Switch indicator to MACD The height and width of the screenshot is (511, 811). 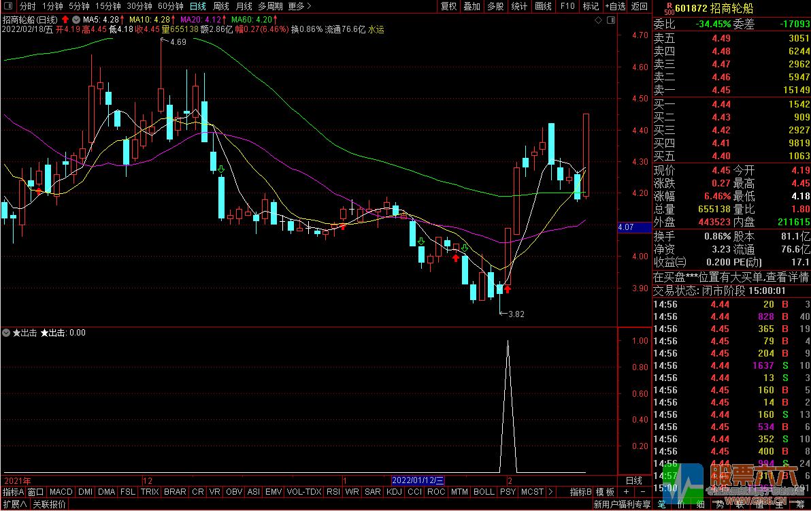coord(61,492)
